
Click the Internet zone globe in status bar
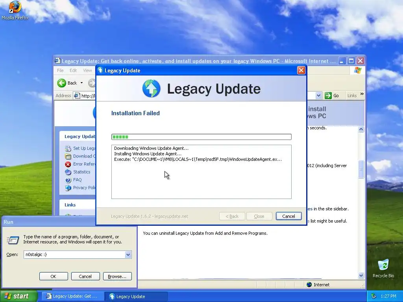(309, 285)
